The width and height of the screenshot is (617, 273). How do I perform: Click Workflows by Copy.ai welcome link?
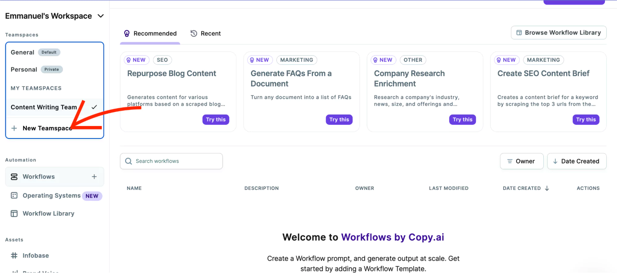point(393,237)
